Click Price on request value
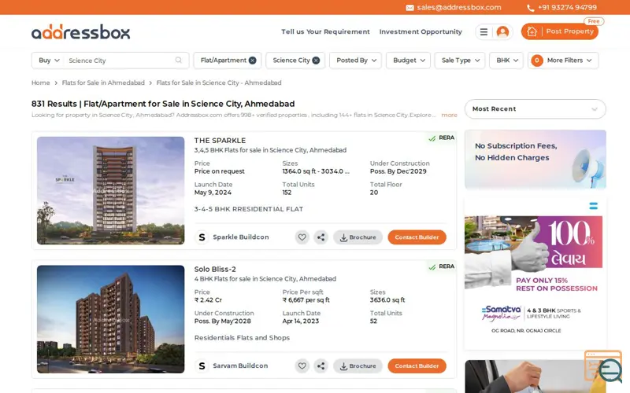Image resolution: width=630 pixels, height=393 pixels. coord(220,171)
